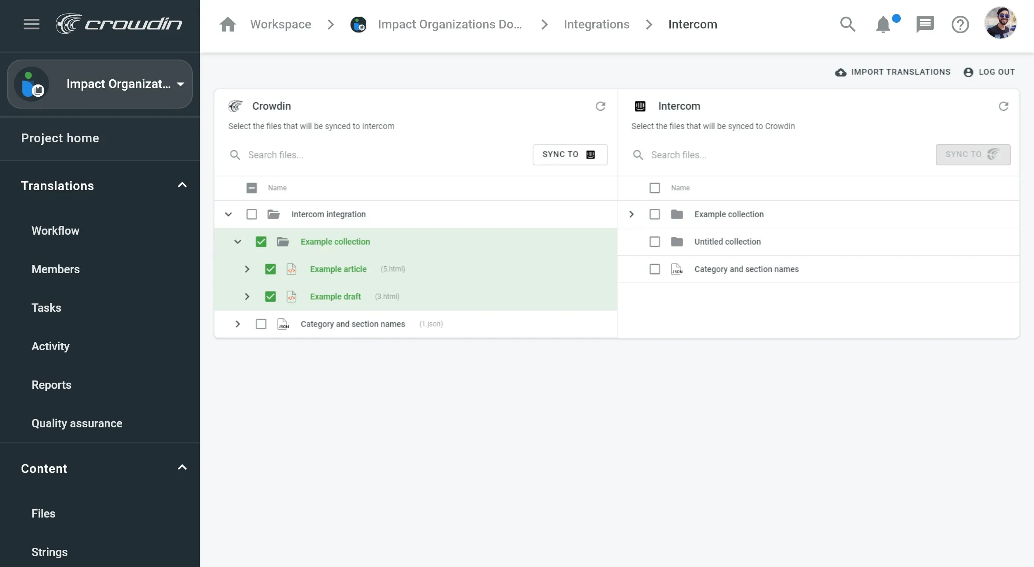Open the messages icon in the header
Image resolution: width=1034 pixels, height=567 pixels.
[924, 24]
